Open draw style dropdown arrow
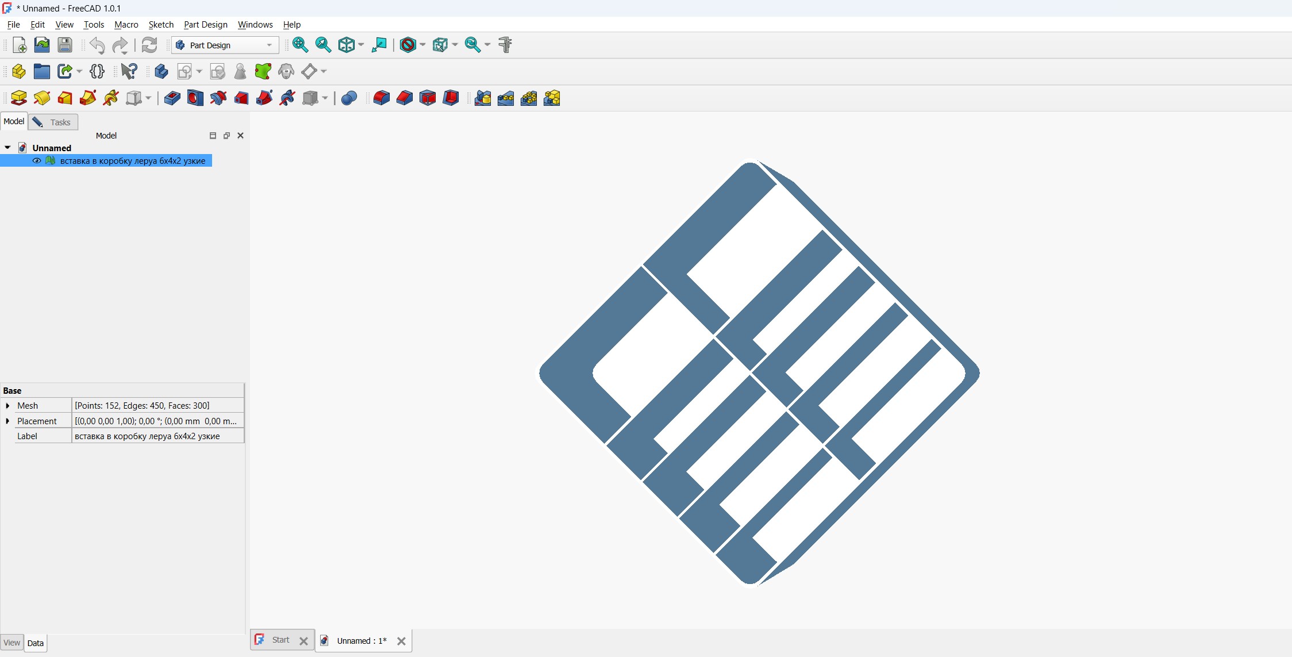 point(422,45)
